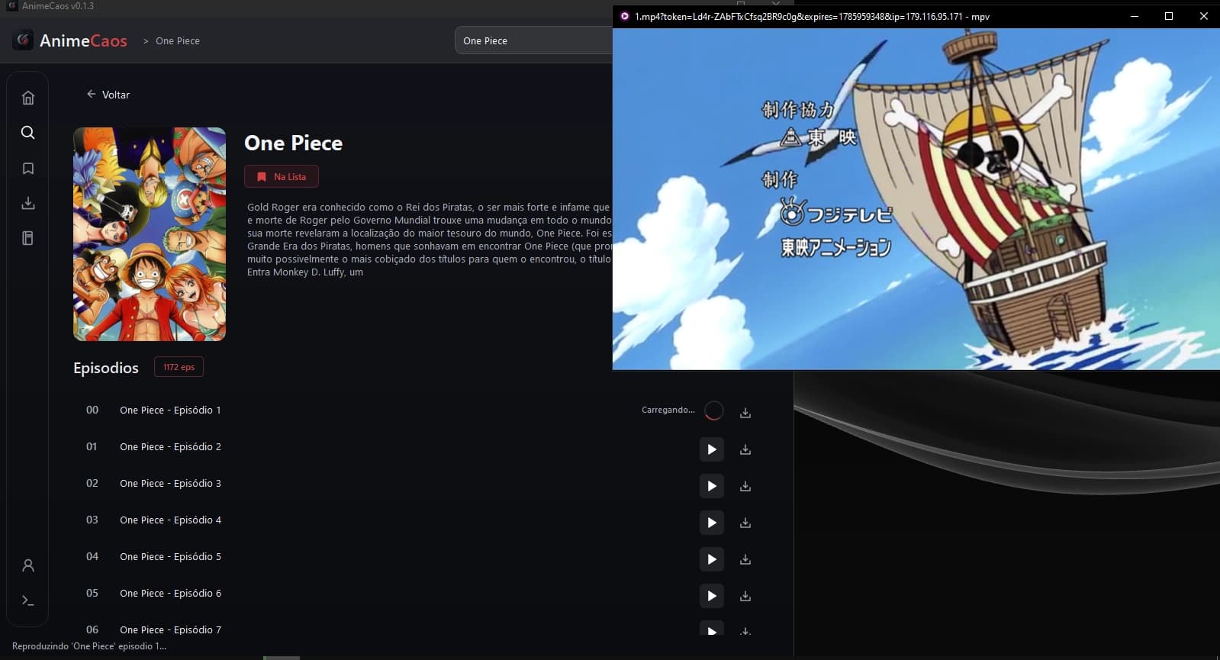The height and width of the screenshot is (660, 1220).
Task: Download One Piece - Episódio 6
Action: coord(745,596)
